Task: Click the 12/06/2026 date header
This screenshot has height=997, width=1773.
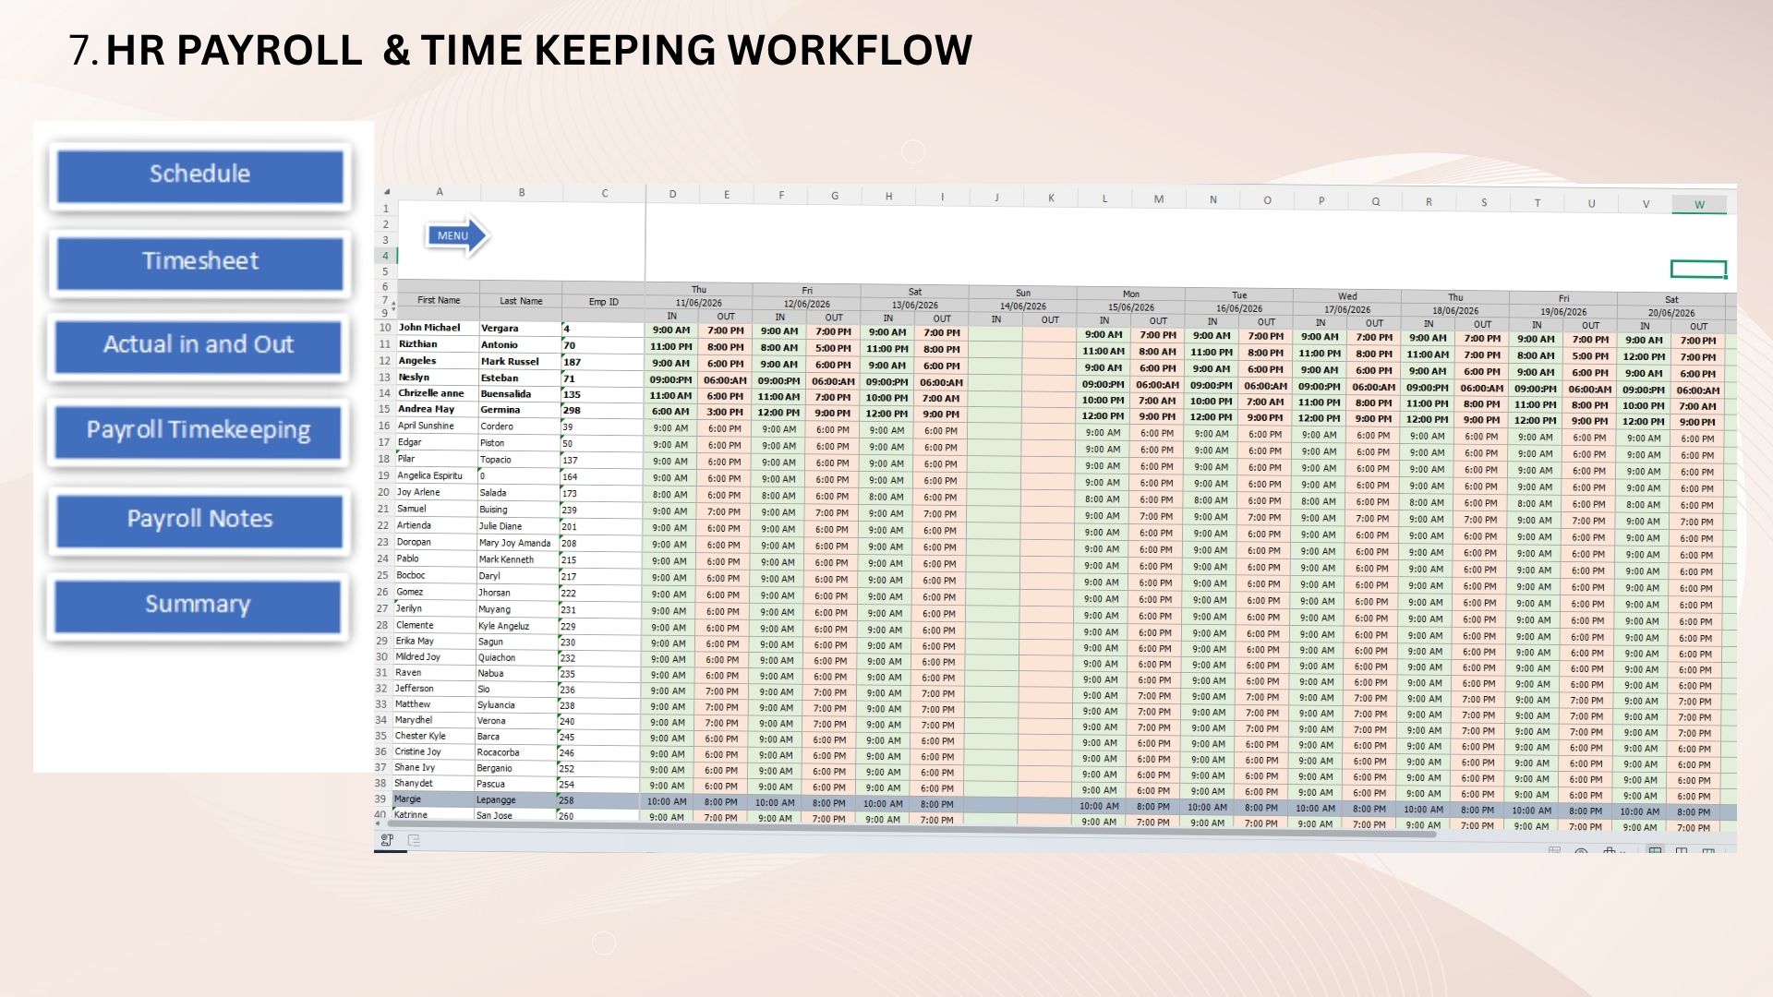Action: click(x=807, y=304)
